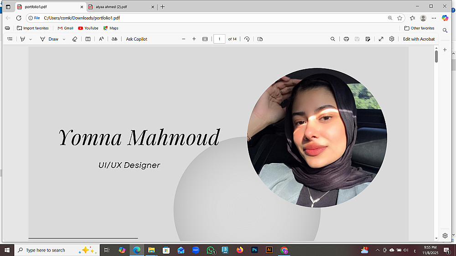Click the address bar with portfolio1.pdf path
Viewport: 456px width, 256px height.
coord(215,18)
